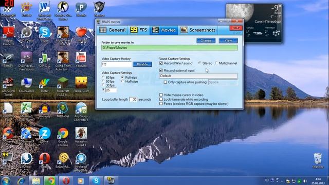Open Any Video Converter 5 icon
Image resolution: width=329 pixels, height=185 pixels.
(x=81, y=112)
